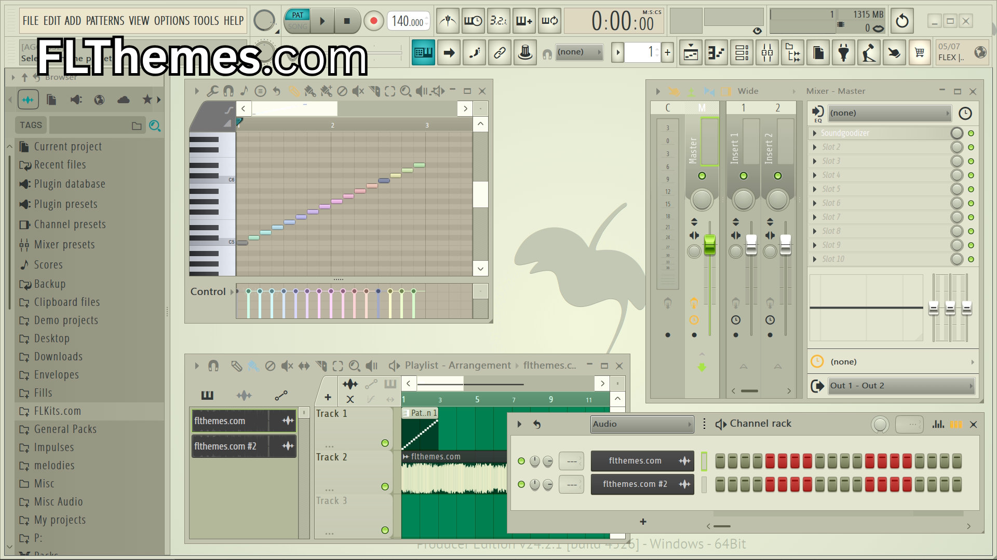997x560 pixels.
Task: Click the link/chain multilink controllers icon
Action: click(x=500, y=52)
